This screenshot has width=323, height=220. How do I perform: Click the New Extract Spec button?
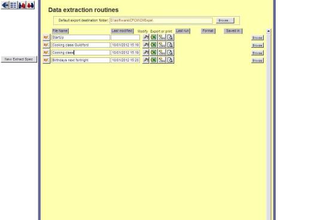click(19, 59)
